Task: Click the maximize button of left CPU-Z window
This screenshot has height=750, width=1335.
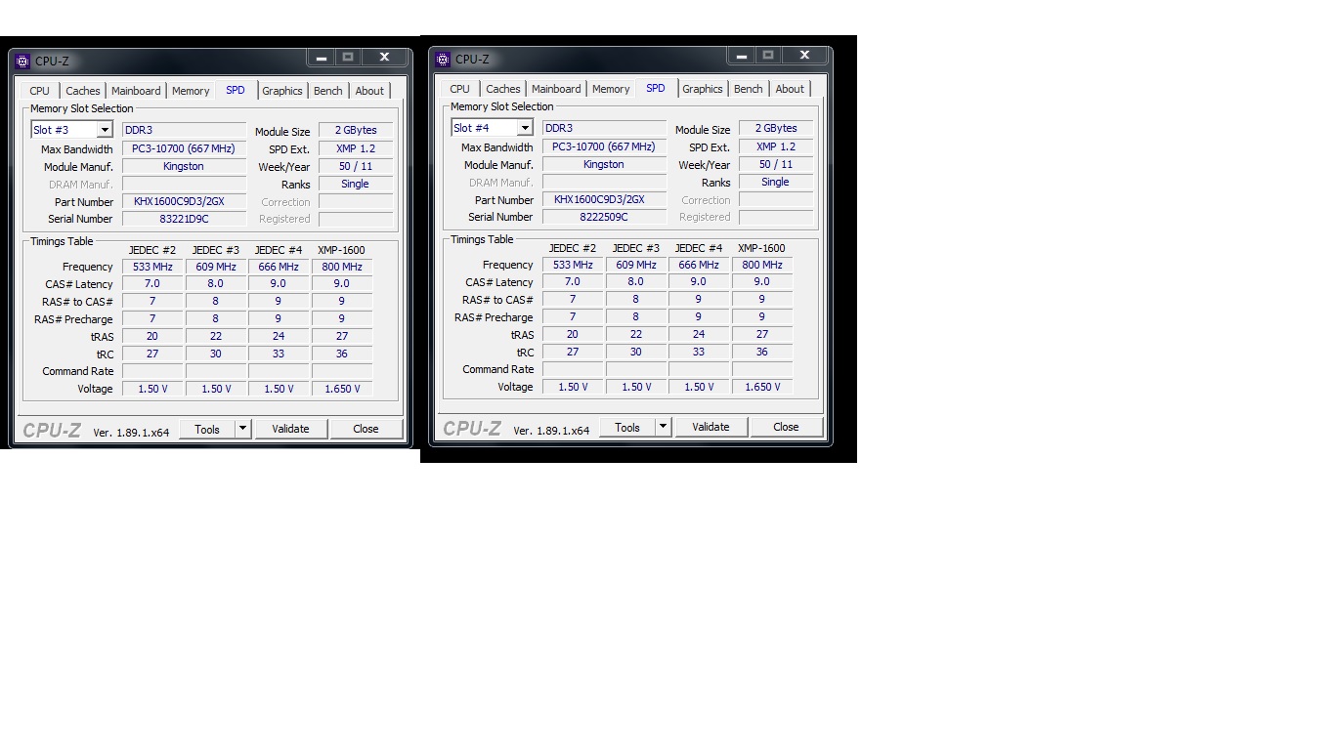Action: (x=347, y=58)
